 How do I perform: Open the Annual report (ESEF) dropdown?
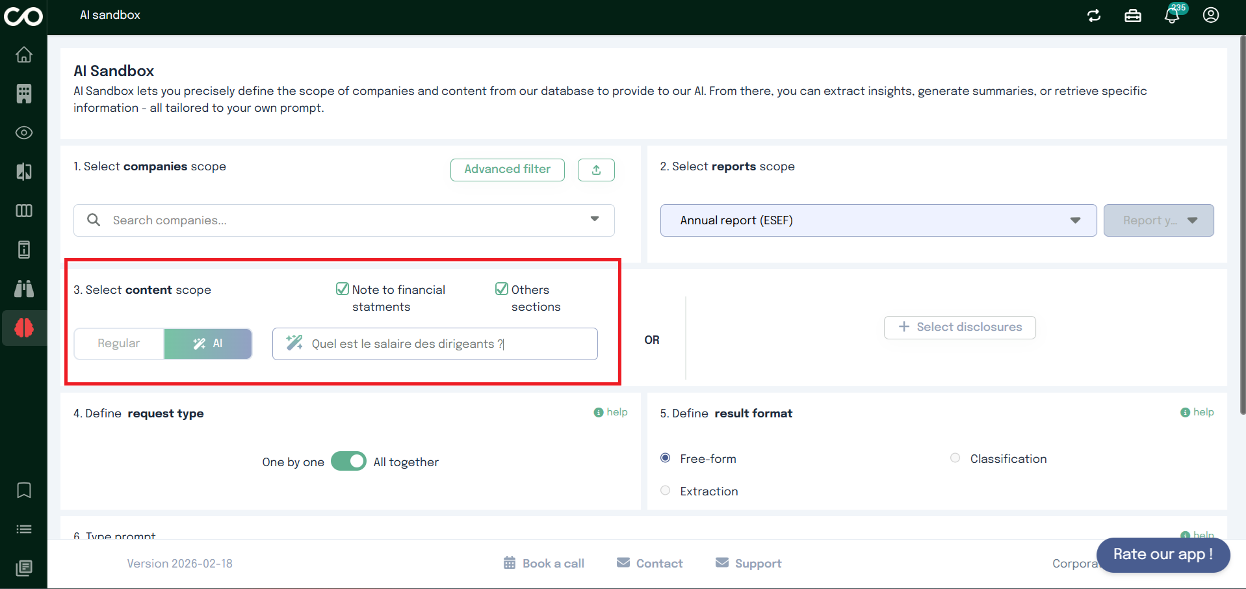[877, 220]
